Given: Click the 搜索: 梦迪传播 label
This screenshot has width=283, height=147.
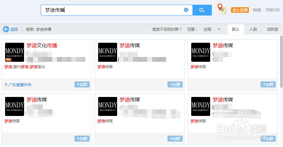Looking at the screenshot, I should coord(39,29).
